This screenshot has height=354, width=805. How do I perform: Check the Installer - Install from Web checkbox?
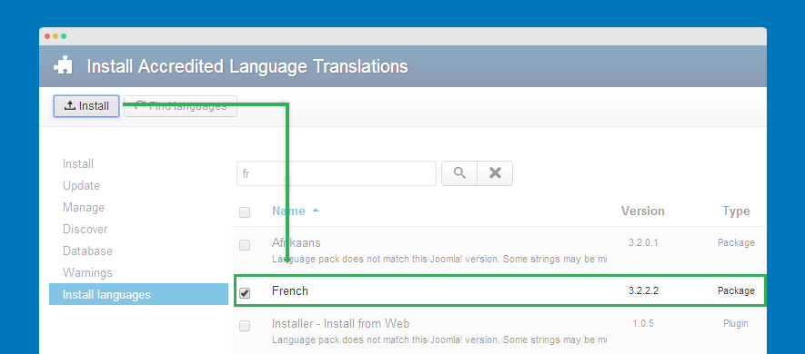point(245,326)
